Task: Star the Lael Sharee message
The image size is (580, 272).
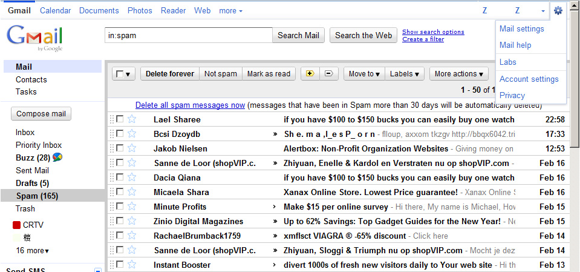Action: pyautogui.click(x=132, y=119)
